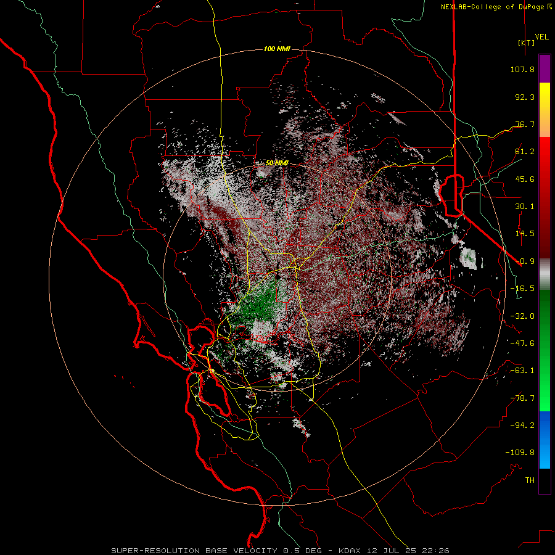
Task: Select the 45.6 scale value
Action: [x=525, y=179]
